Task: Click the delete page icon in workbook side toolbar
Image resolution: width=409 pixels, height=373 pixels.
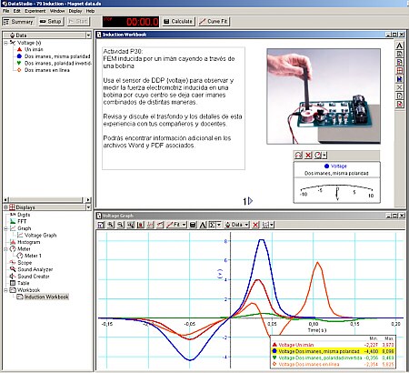Action: (x=400, y=104)
